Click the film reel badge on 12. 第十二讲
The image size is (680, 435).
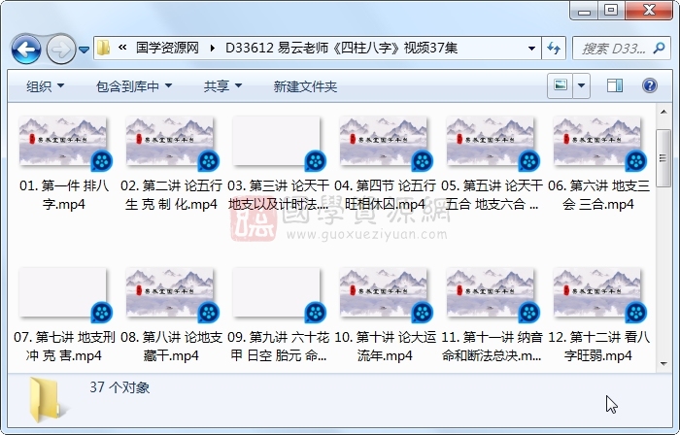(x=635, y=313)
